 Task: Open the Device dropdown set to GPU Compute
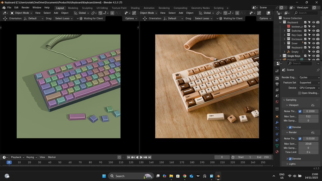click(x=309, y=88)
